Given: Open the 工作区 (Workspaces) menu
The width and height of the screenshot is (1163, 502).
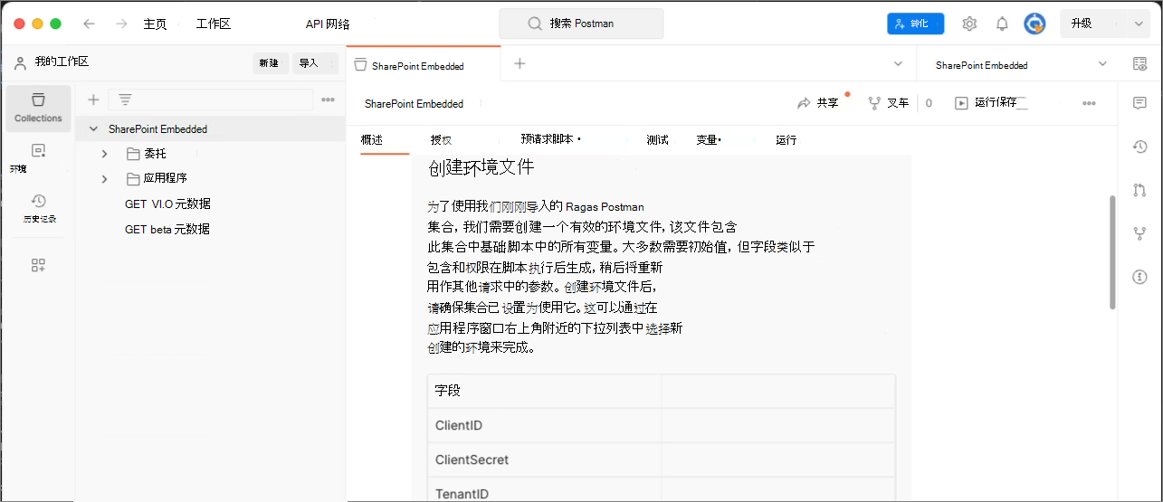Looking at the screenshot, I should coord(214,24).
